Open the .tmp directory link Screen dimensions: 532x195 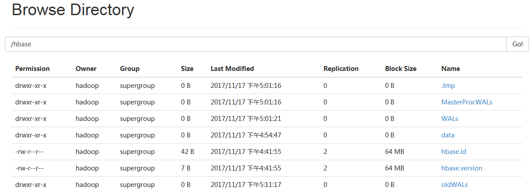[448, 86]
